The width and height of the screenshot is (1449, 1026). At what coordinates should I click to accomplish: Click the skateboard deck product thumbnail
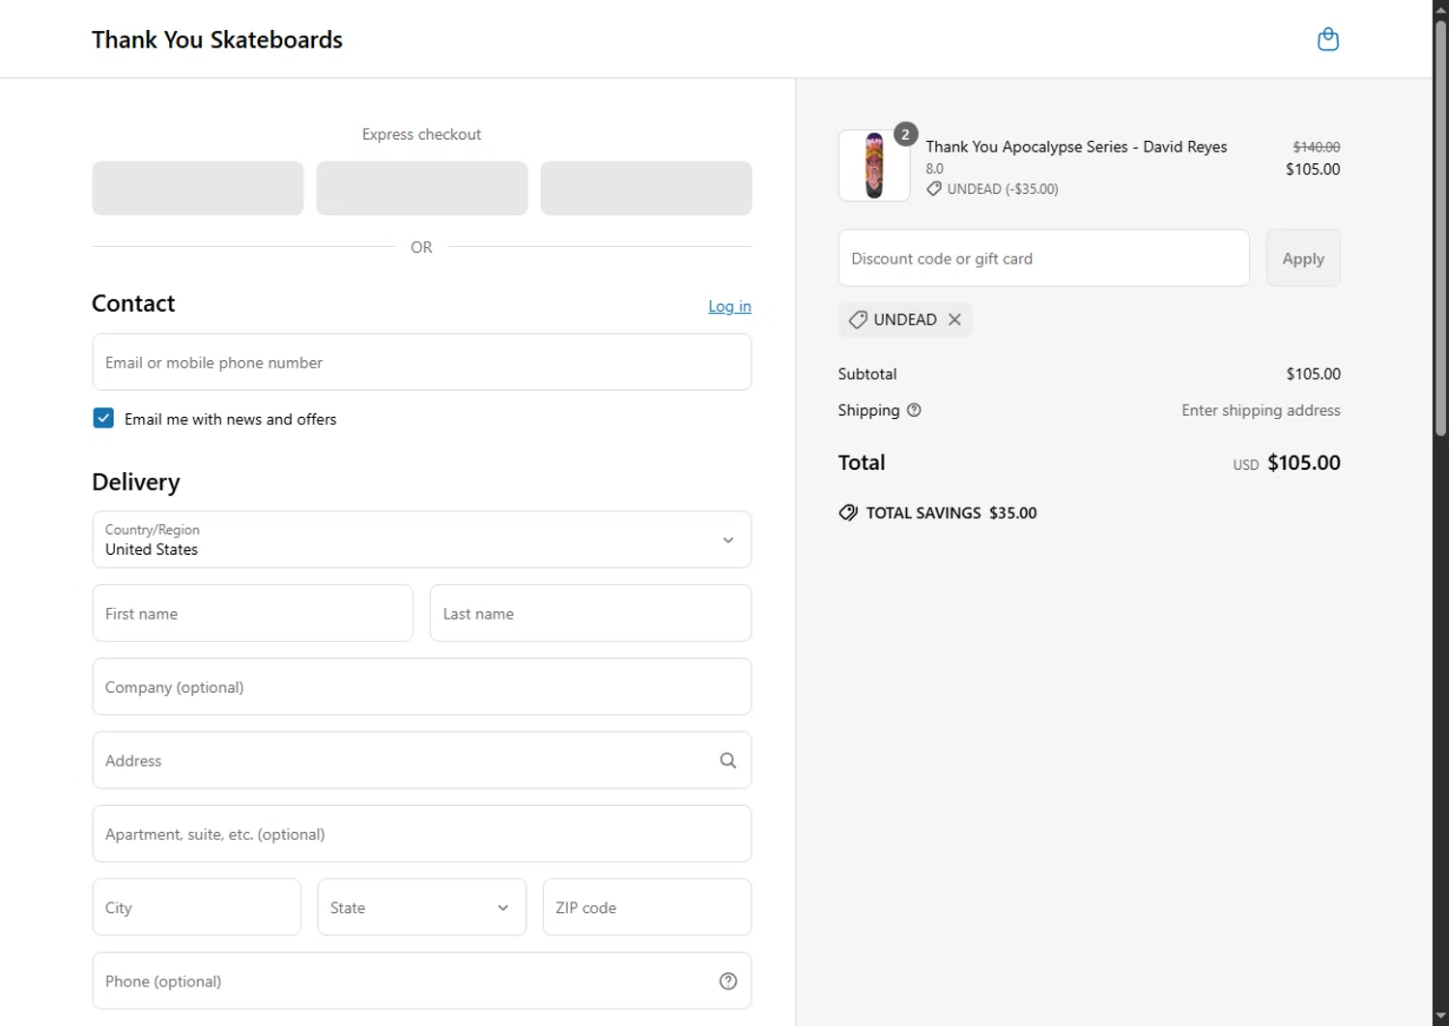coord(874,166)
